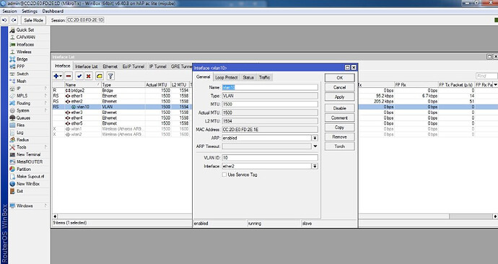
Task: Open the ARP dropdown
Action: (315, 138)
